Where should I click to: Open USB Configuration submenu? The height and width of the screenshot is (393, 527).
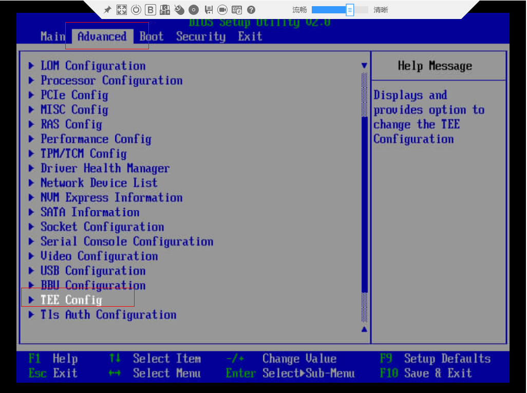coord(93,271)
